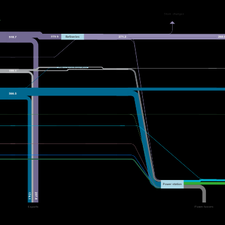Click the 566.5 value on blue flow
This screenshot has height=225, width=225.
click(x=13, y=93)
